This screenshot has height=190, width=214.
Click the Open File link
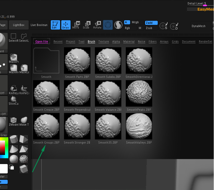click(41, 41)
